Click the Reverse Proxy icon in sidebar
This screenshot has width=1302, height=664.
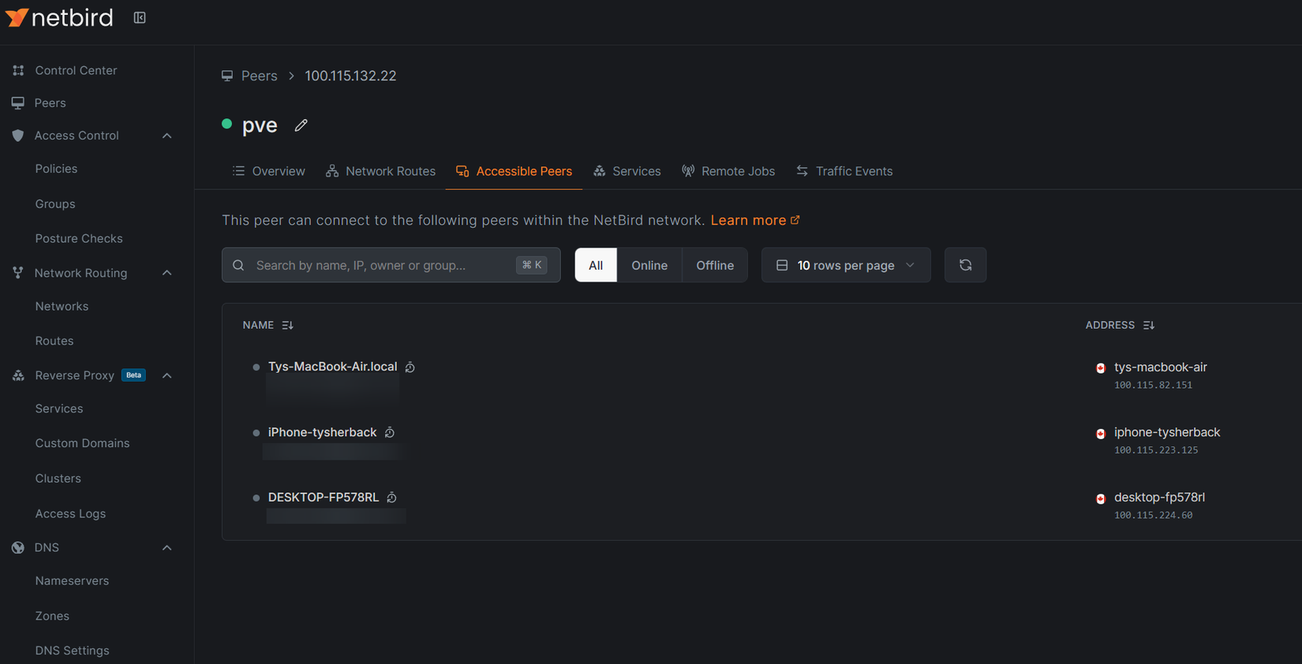(x=18, y=375)
